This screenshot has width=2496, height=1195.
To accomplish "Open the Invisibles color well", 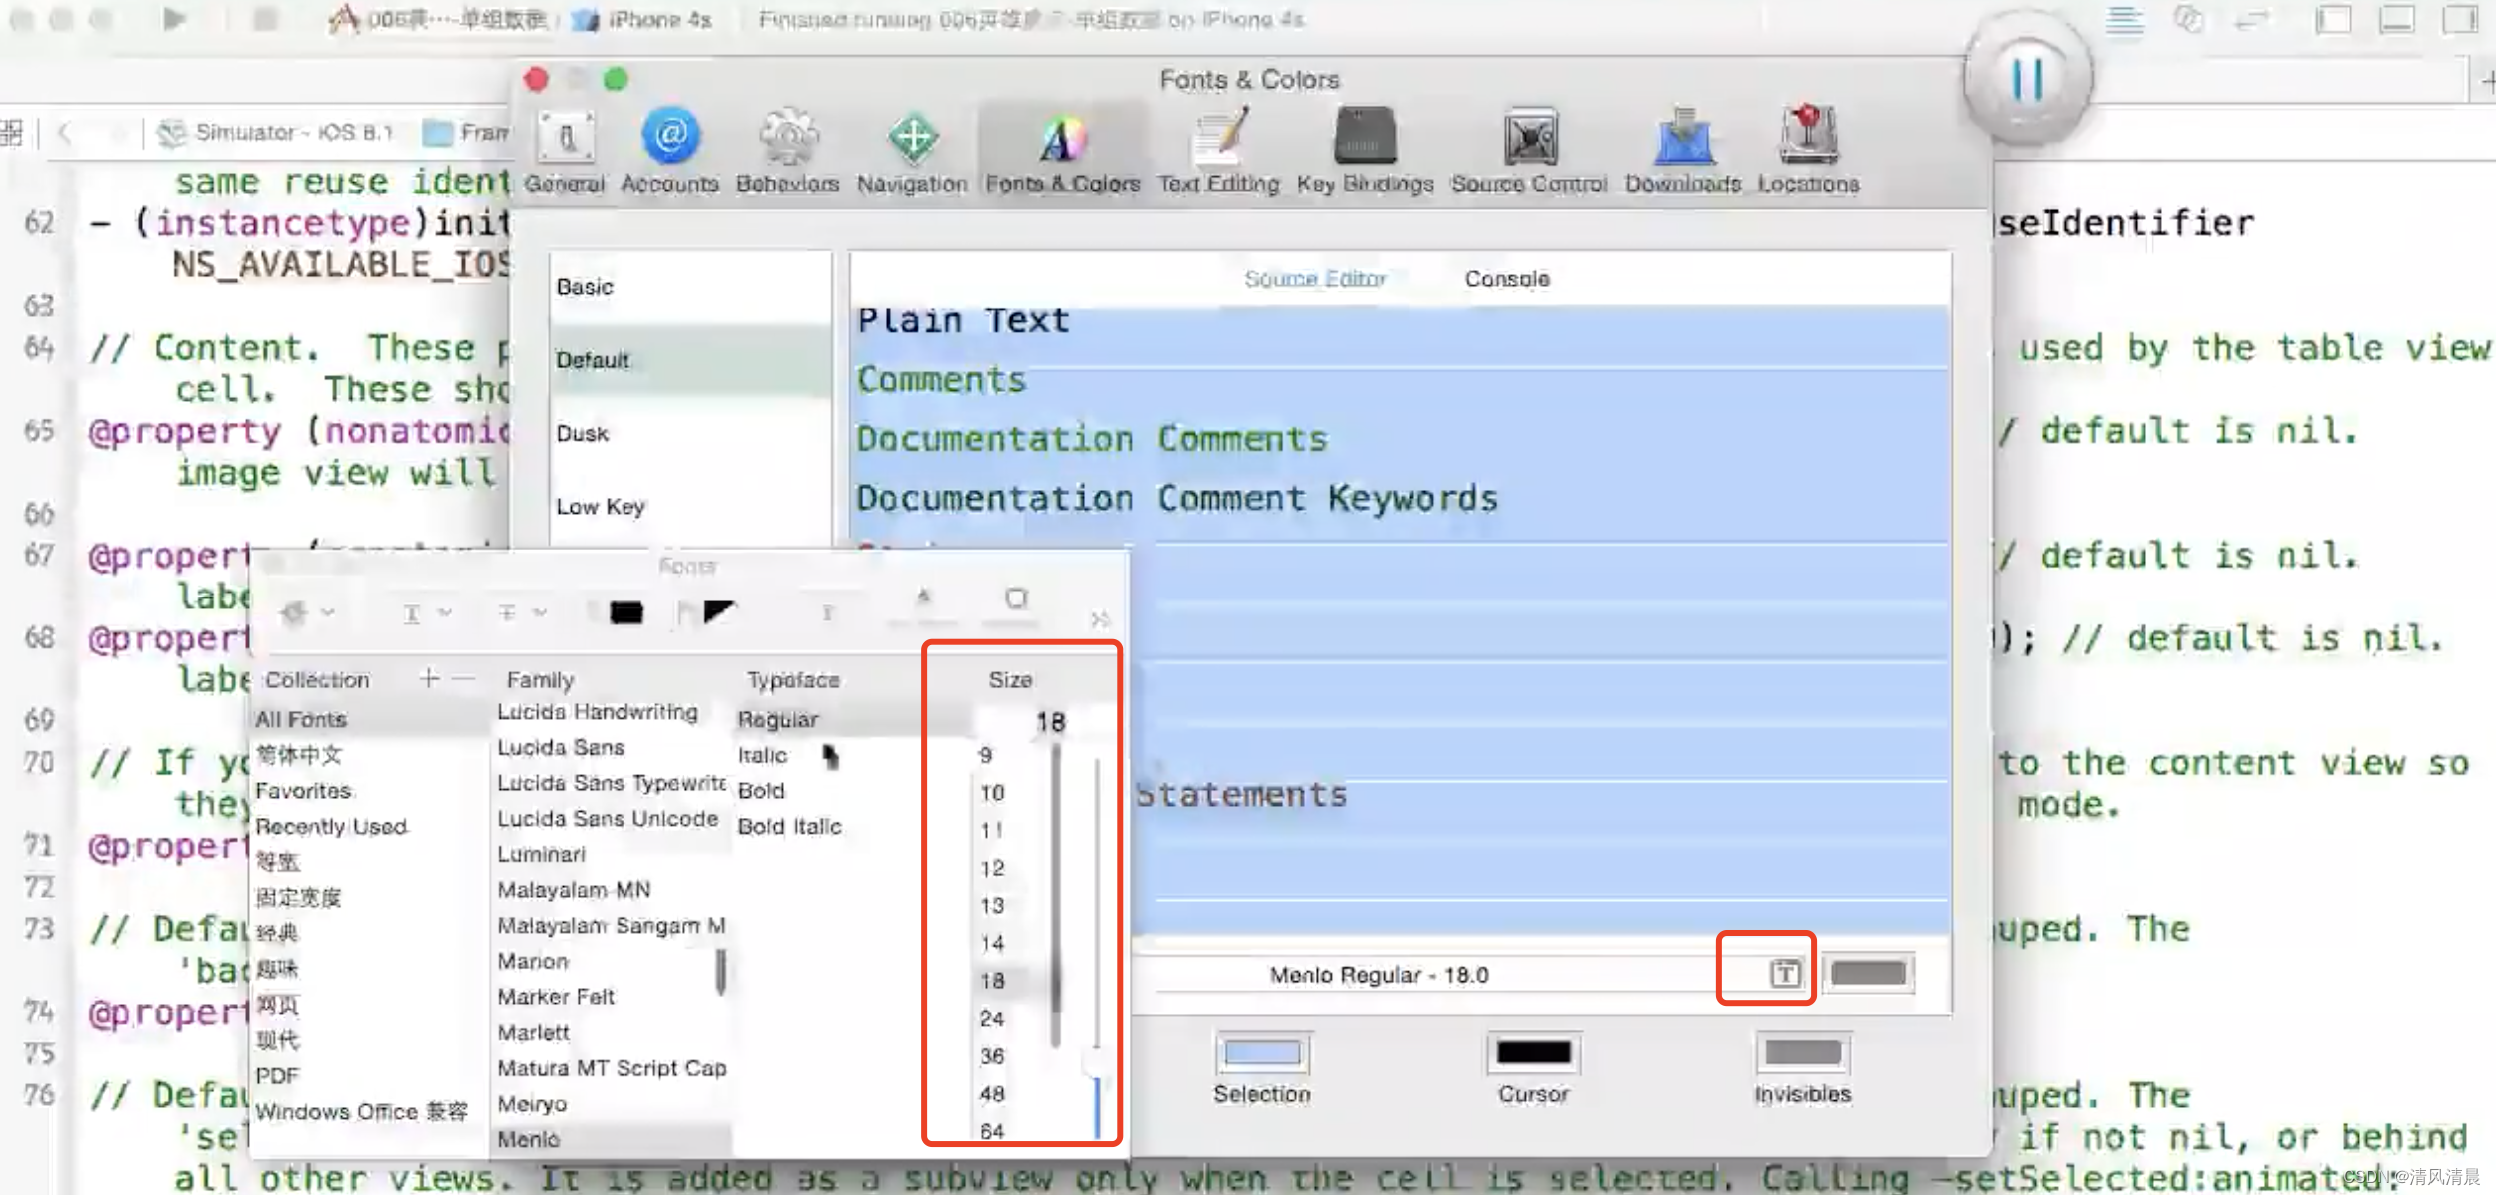I will point(1803,1053).
